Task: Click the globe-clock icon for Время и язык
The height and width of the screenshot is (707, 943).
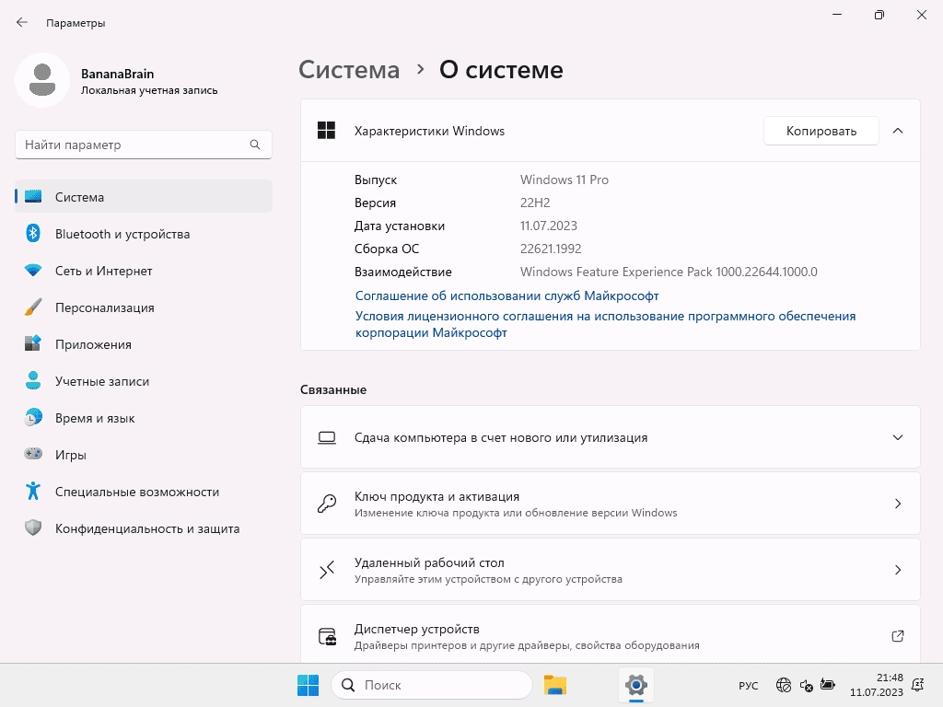Action: [33, 417]
